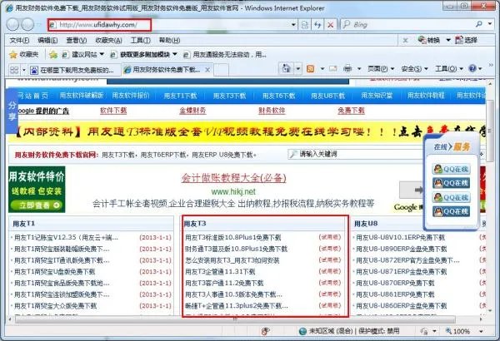This screenshot has width=500, height=341.
Task: Click the 用友T3标准版10.8Plus1免费下载 link
Action: coord(233,237)
